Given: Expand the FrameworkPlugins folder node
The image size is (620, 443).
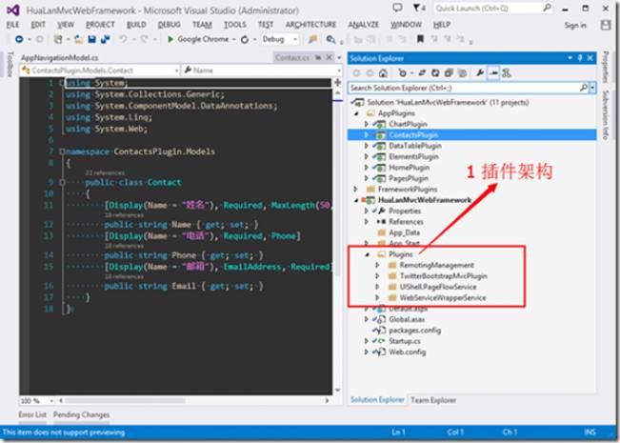Looking at the screenshot, I should coord(355,189).
